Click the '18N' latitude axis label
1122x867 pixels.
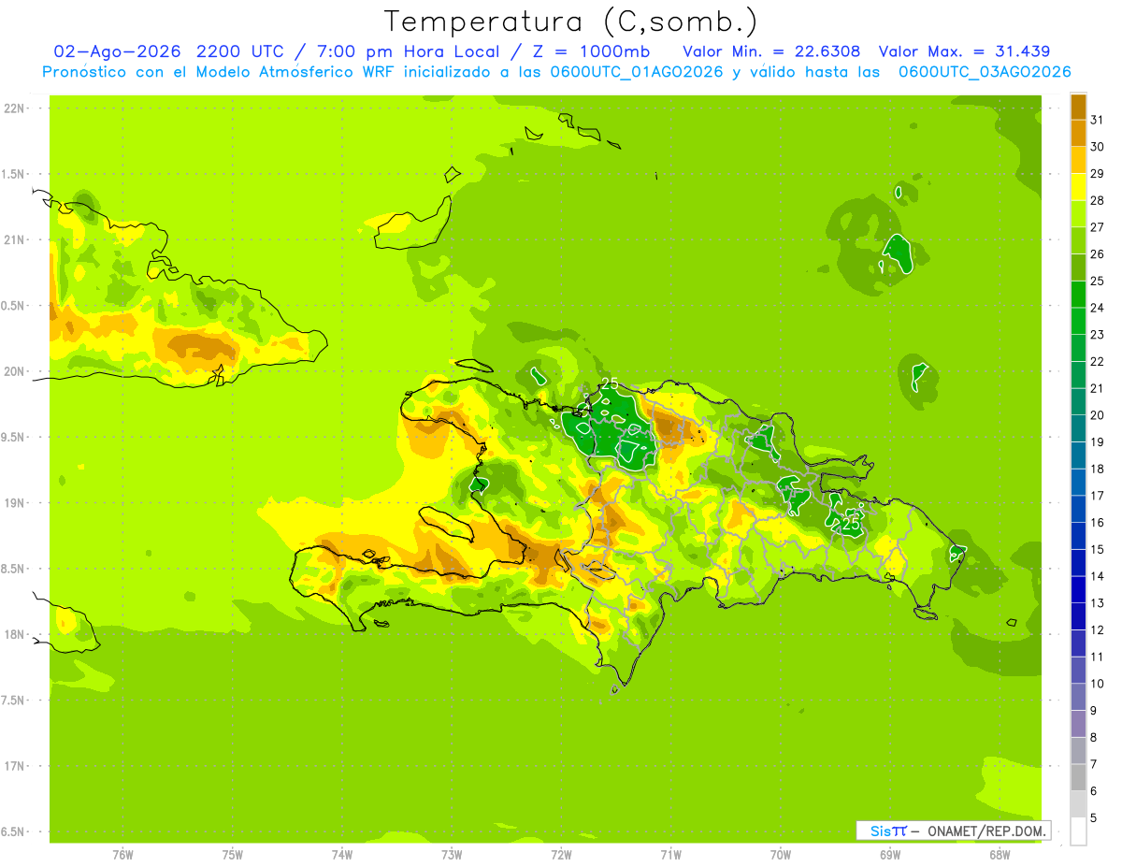tap(16, 634)
